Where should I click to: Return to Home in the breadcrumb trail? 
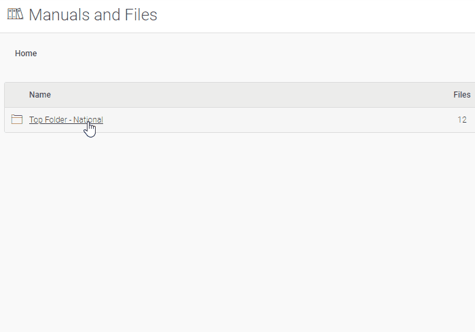tap(26, 54)
